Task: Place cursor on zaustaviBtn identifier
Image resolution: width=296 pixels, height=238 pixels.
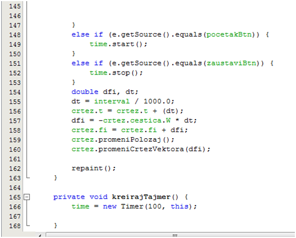Action: click(x=232, y=63)
